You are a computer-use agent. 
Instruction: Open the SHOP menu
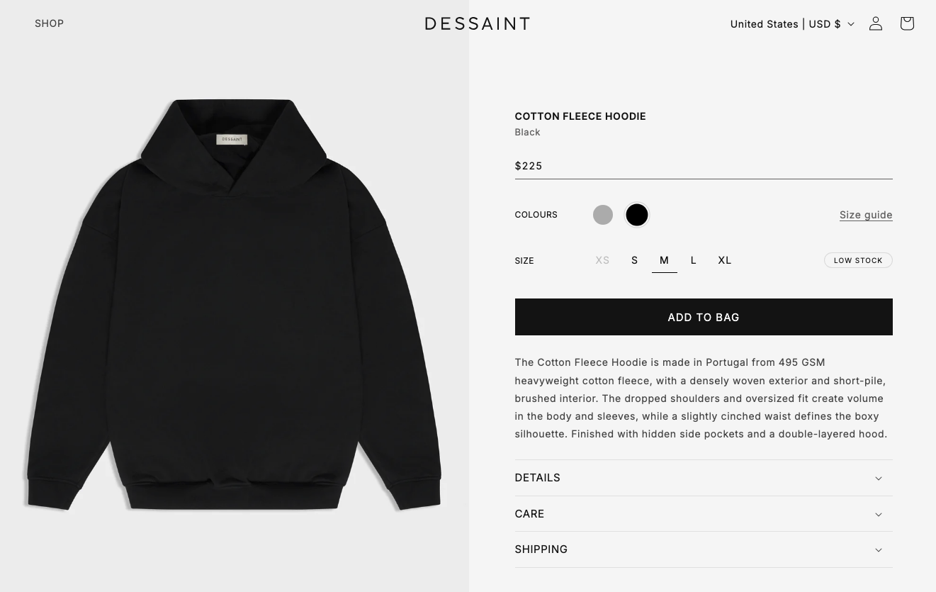pos(49,23)
